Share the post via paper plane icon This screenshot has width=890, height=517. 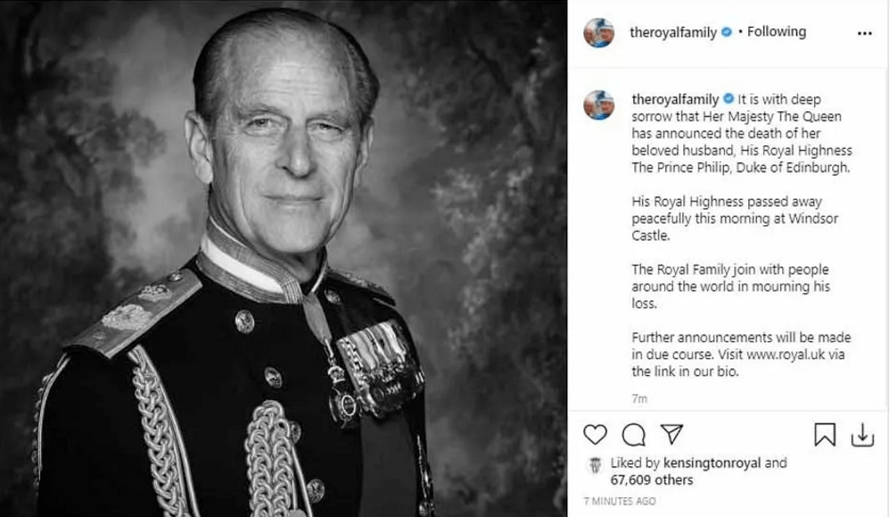(671, 434)
